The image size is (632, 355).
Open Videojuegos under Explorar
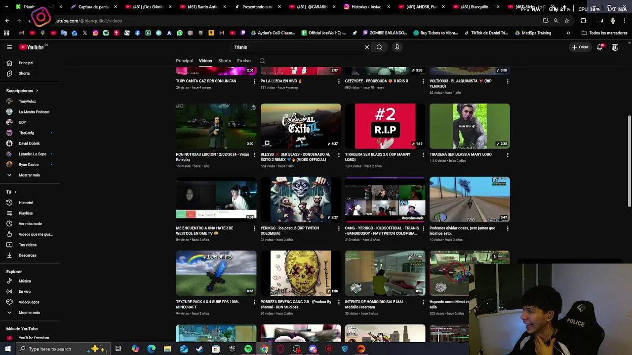30,302
